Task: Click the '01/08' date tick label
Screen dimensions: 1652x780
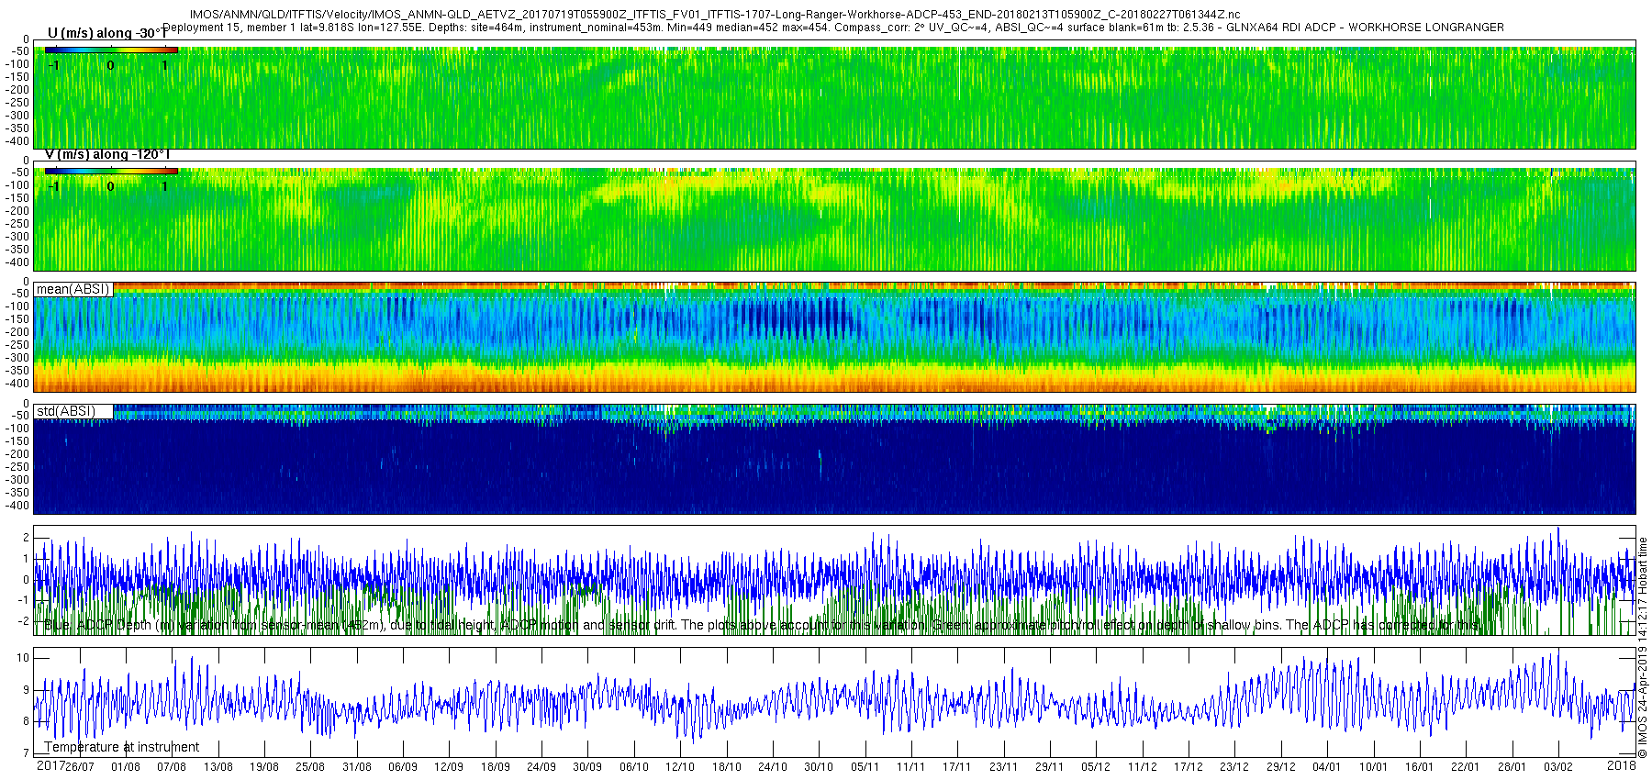Action: (x=126, y=767)
